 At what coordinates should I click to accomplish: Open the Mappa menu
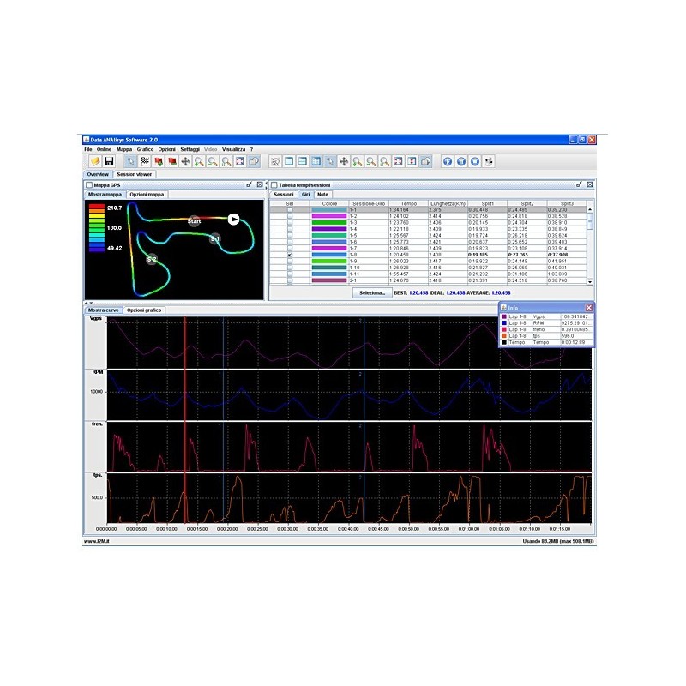[124, 149]
